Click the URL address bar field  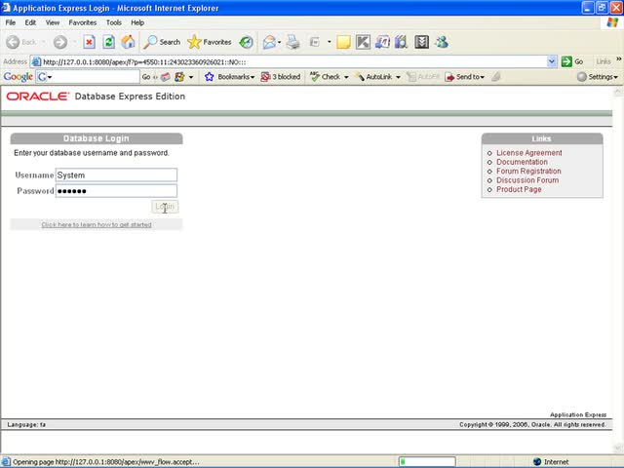coord(294,62)
